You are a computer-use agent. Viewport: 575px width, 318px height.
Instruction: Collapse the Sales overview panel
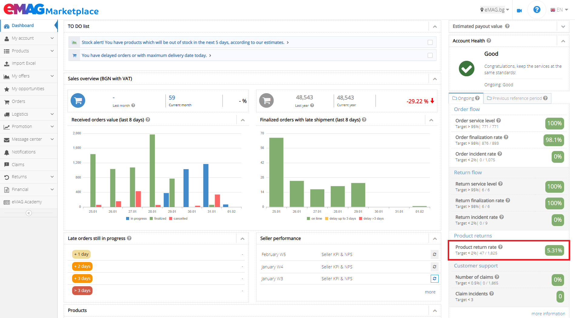[435, 79]
